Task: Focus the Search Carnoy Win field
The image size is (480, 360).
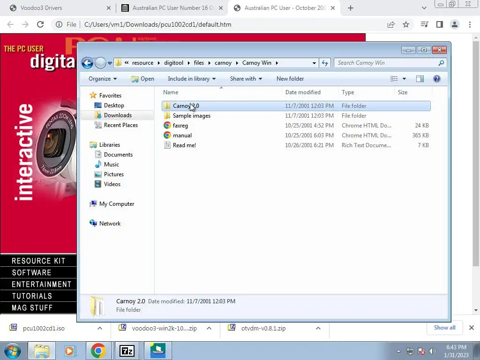Action: 386,63
